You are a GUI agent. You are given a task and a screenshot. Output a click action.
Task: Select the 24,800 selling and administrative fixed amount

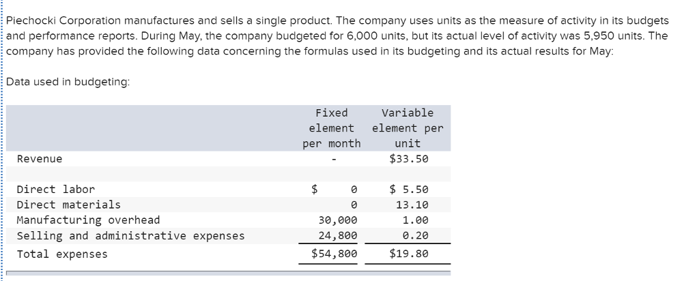(338, 235)
